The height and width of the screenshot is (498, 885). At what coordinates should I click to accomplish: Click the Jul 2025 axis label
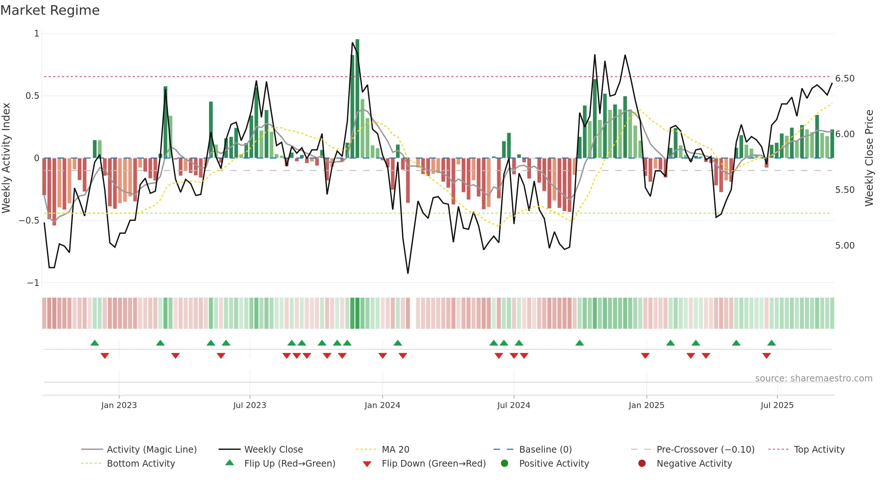(x=777, y=405)
